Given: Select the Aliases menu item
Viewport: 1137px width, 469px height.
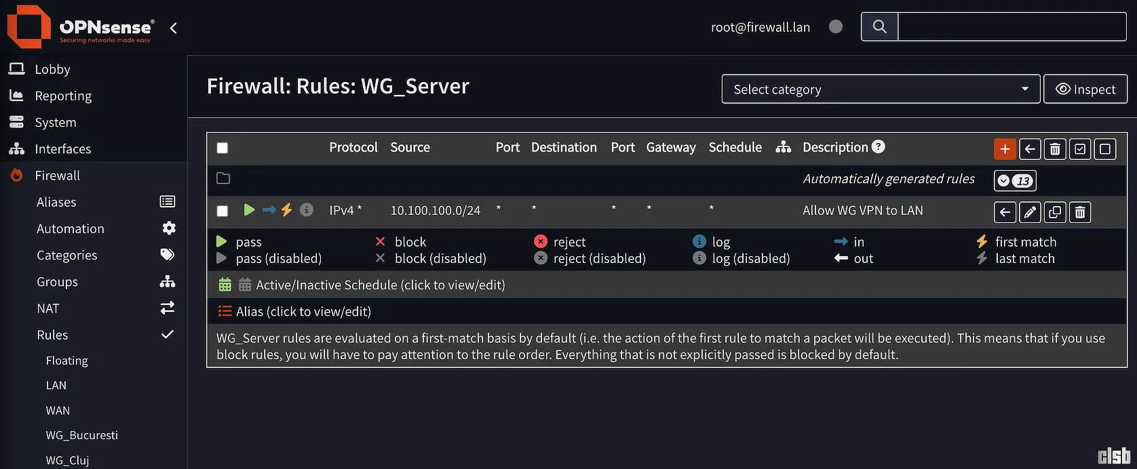Looking at the screenshot, I should tap(56, 202).
